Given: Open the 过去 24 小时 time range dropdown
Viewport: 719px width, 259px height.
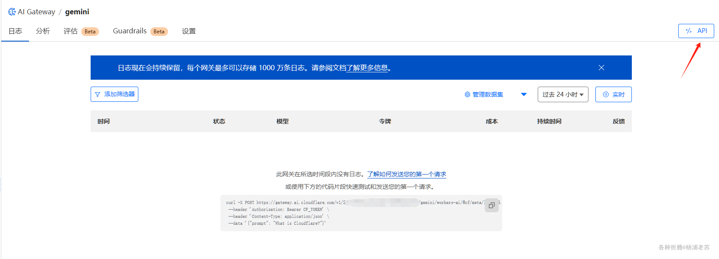Looking at the screenshot, I should [563, 94].
